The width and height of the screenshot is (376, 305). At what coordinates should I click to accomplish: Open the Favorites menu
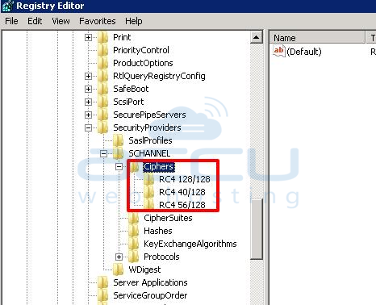(98, 21)
